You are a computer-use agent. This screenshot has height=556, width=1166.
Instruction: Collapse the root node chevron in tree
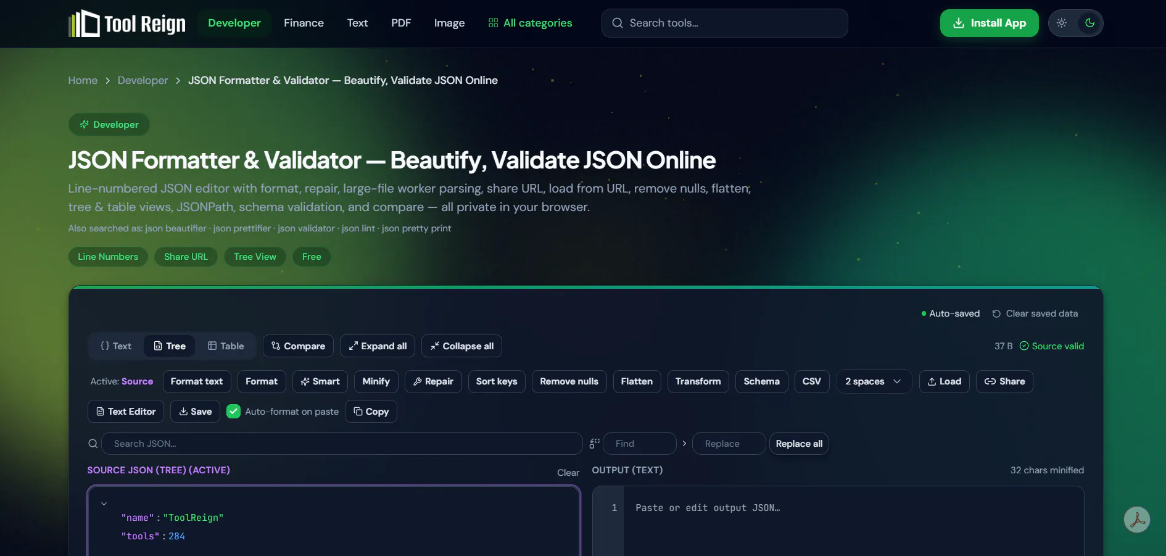pyautogui.click(x=104, y=504)
